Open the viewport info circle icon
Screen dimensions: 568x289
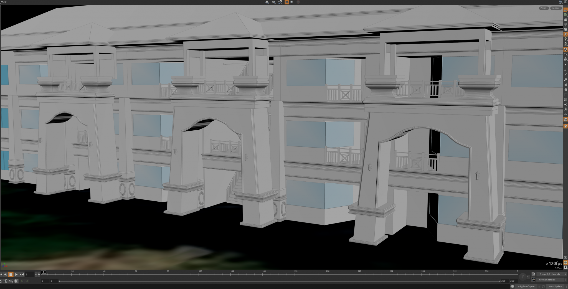[566, 257]
